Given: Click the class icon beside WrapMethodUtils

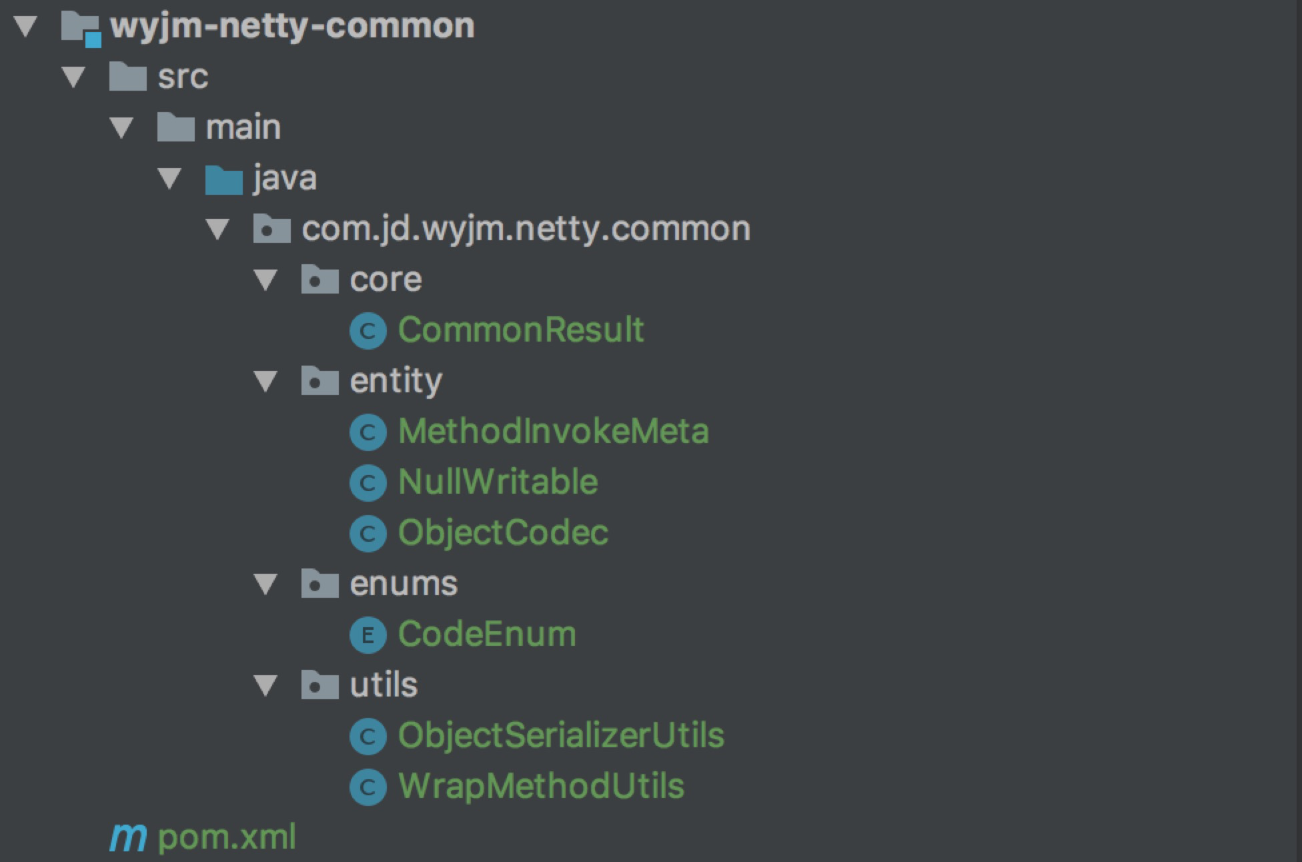Looking at the screenshot, I should (x=368, y=787).
